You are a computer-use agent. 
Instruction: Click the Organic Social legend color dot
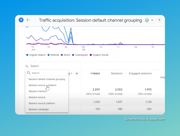[x=91, y=55]
